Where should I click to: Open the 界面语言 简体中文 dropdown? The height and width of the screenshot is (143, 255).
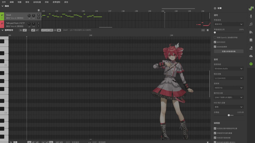coord(228,24)
